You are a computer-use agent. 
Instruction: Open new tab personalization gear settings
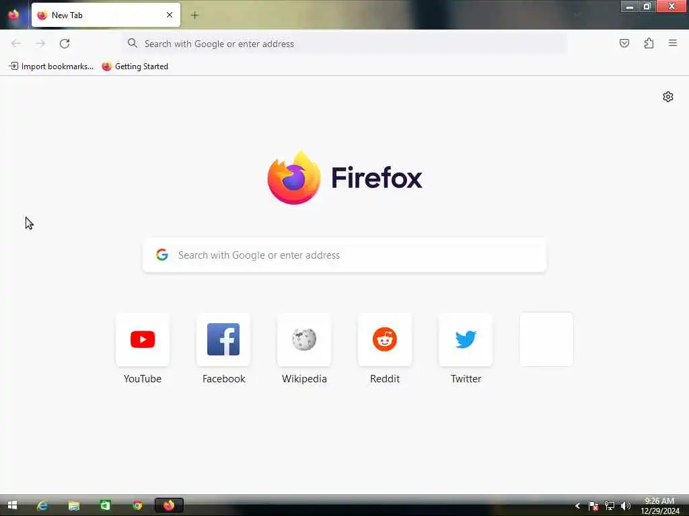(x=668, y=97)
